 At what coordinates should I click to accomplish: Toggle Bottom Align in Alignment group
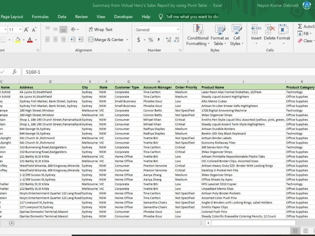coord(63,30)
